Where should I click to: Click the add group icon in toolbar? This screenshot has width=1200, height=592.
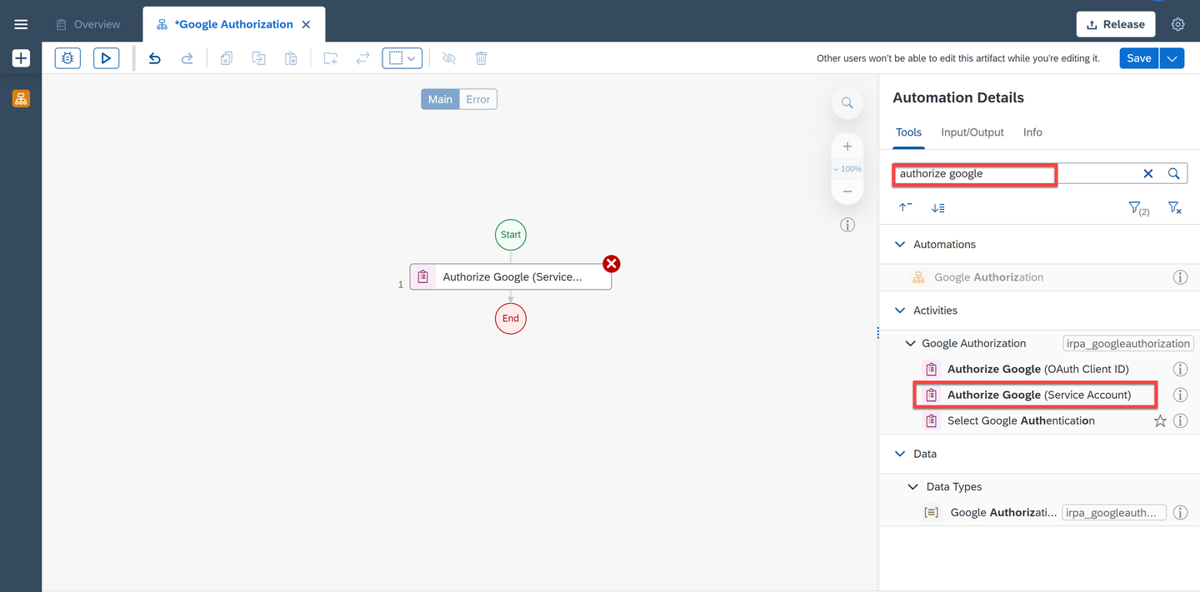[x=331, y=58]
